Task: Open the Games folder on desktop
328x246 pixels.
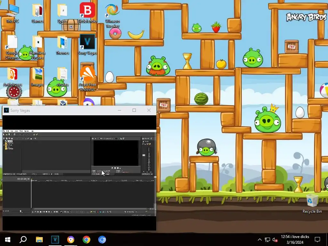Action: [x=37, y=13]
